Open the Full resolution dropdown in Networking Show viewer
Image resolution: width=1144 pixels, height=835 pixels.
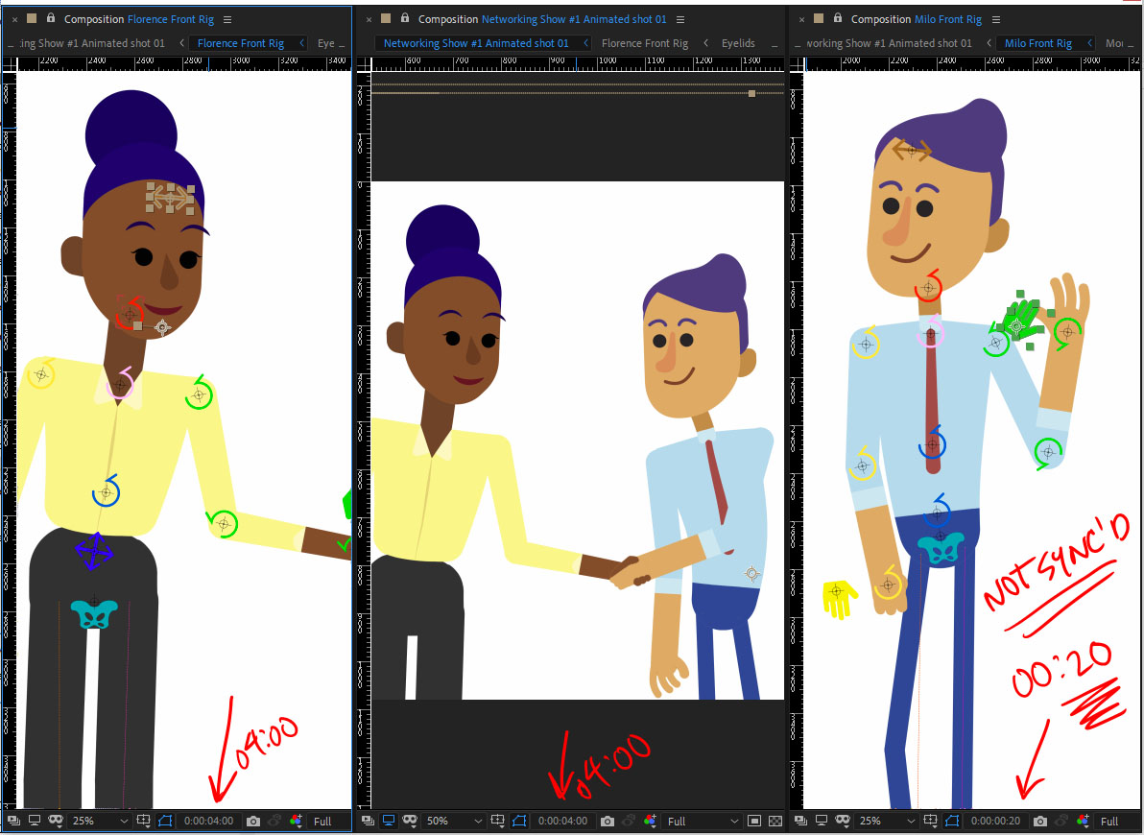click(x=703, y=822)
